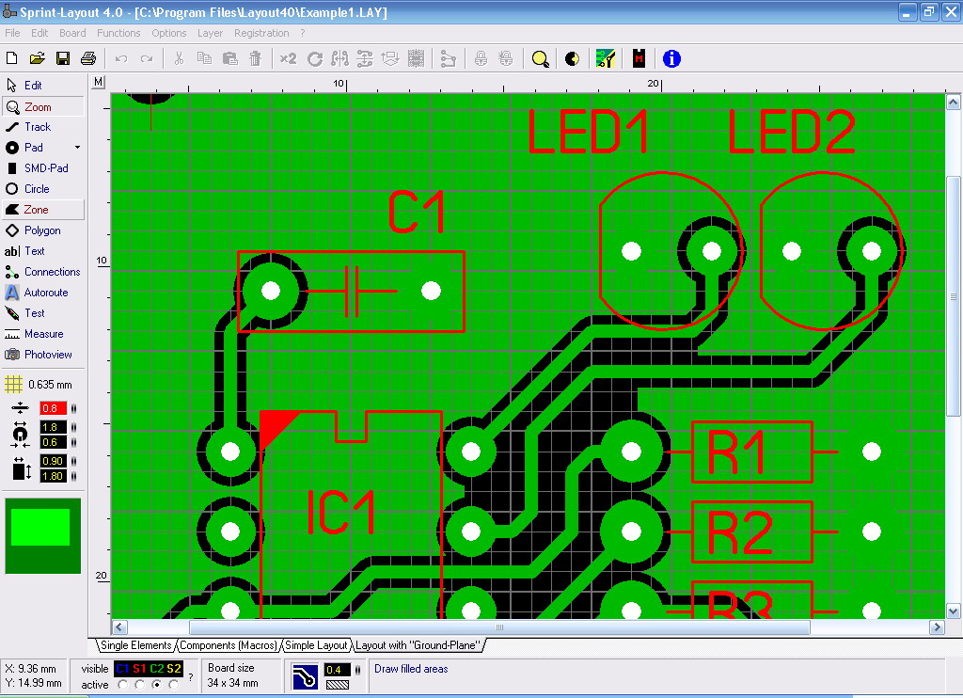Image resolution: width=963 pixels, height=698 pixels.
Task: Click the blue info icon in the toolbar
Action: point(671,58)
